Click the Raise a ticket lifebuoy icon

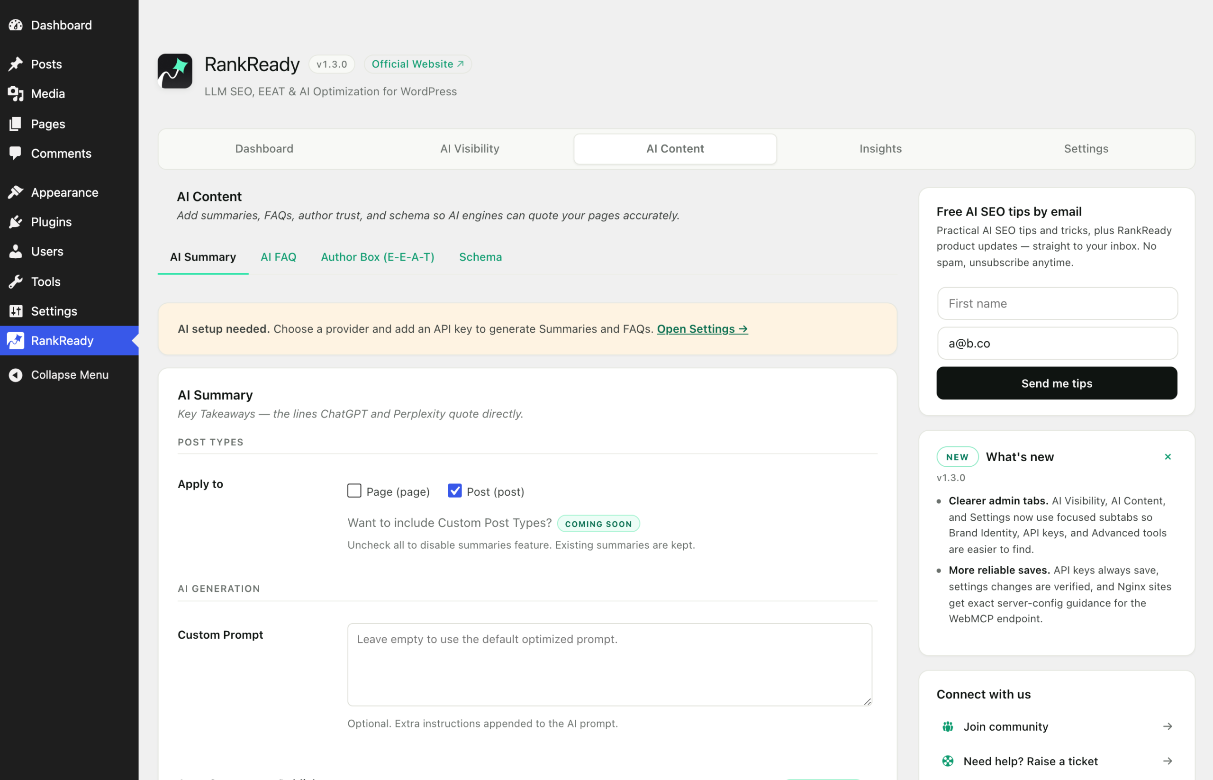pyautogui.click(x=948, y=761)
